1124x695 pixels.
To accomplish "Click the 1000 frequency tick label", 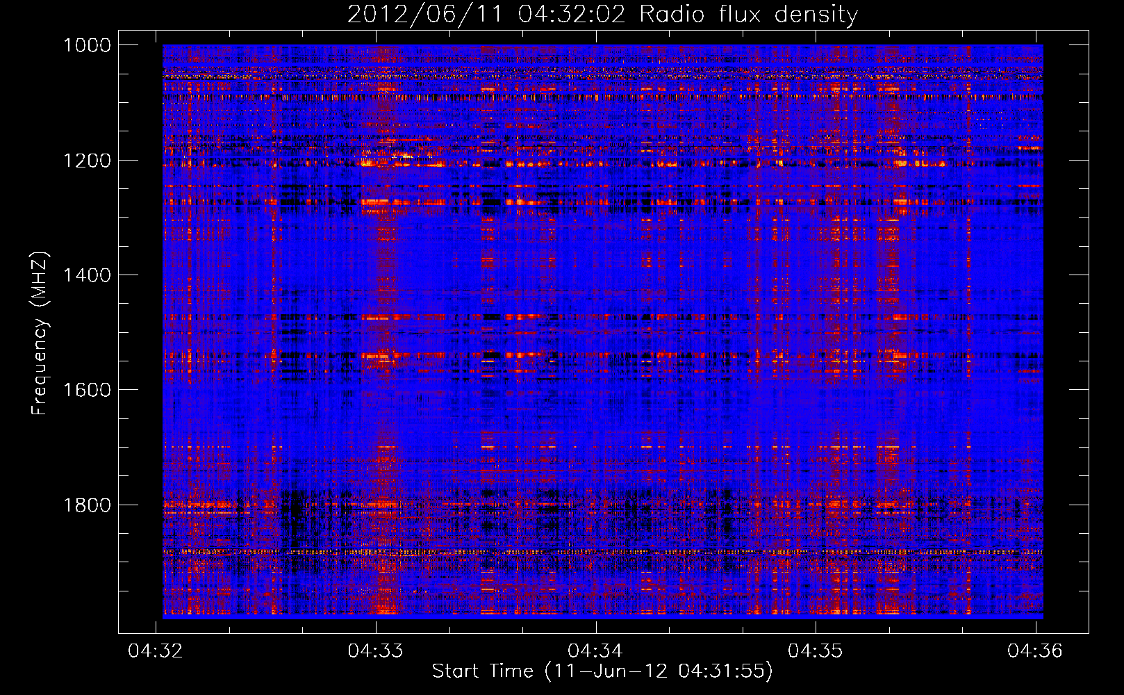I will [87, 45].
